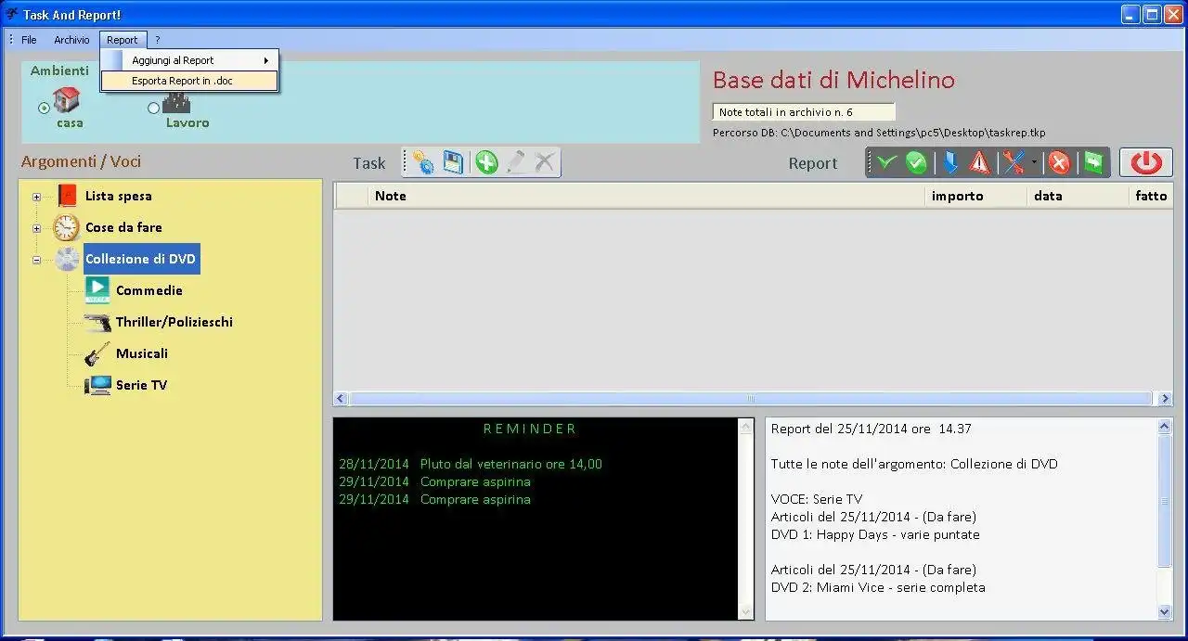
Task: Click the pencil edit task icon
Action: point(516,162)
